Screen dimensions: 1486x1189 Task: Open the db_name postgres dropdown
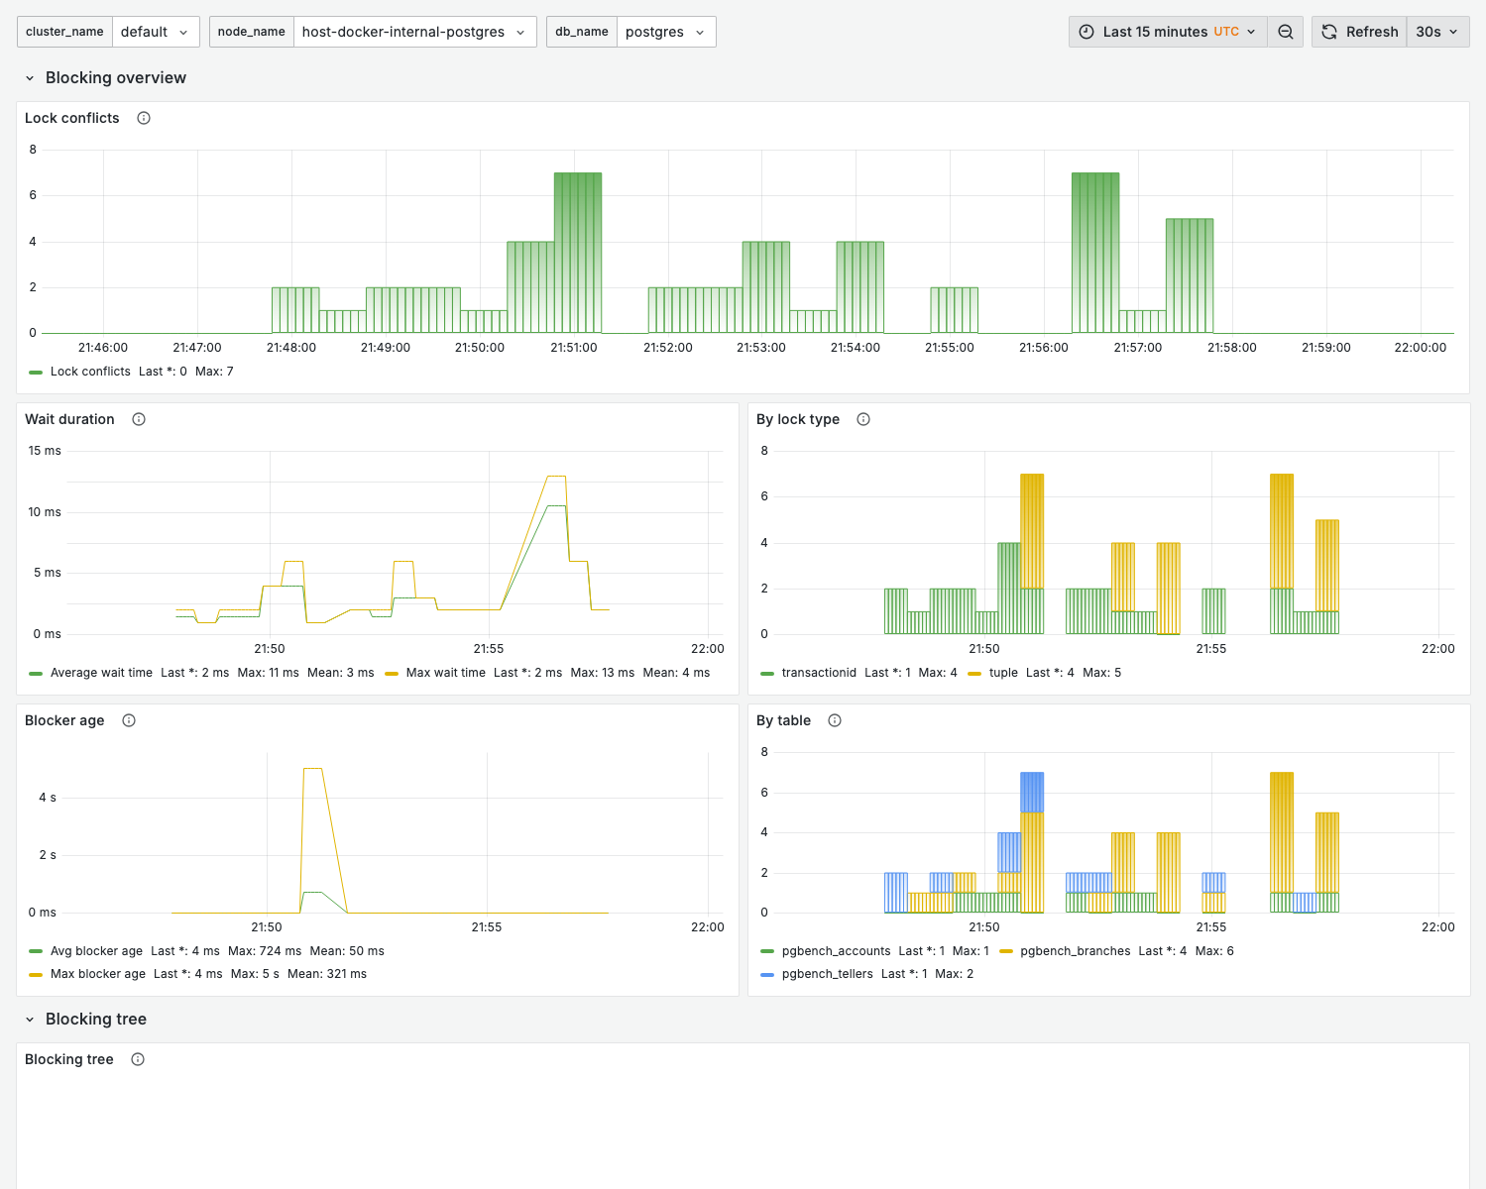pos(665,31)
